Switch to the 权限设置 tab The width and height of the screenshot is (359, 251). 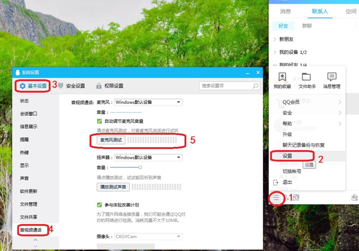pos(110,86)
